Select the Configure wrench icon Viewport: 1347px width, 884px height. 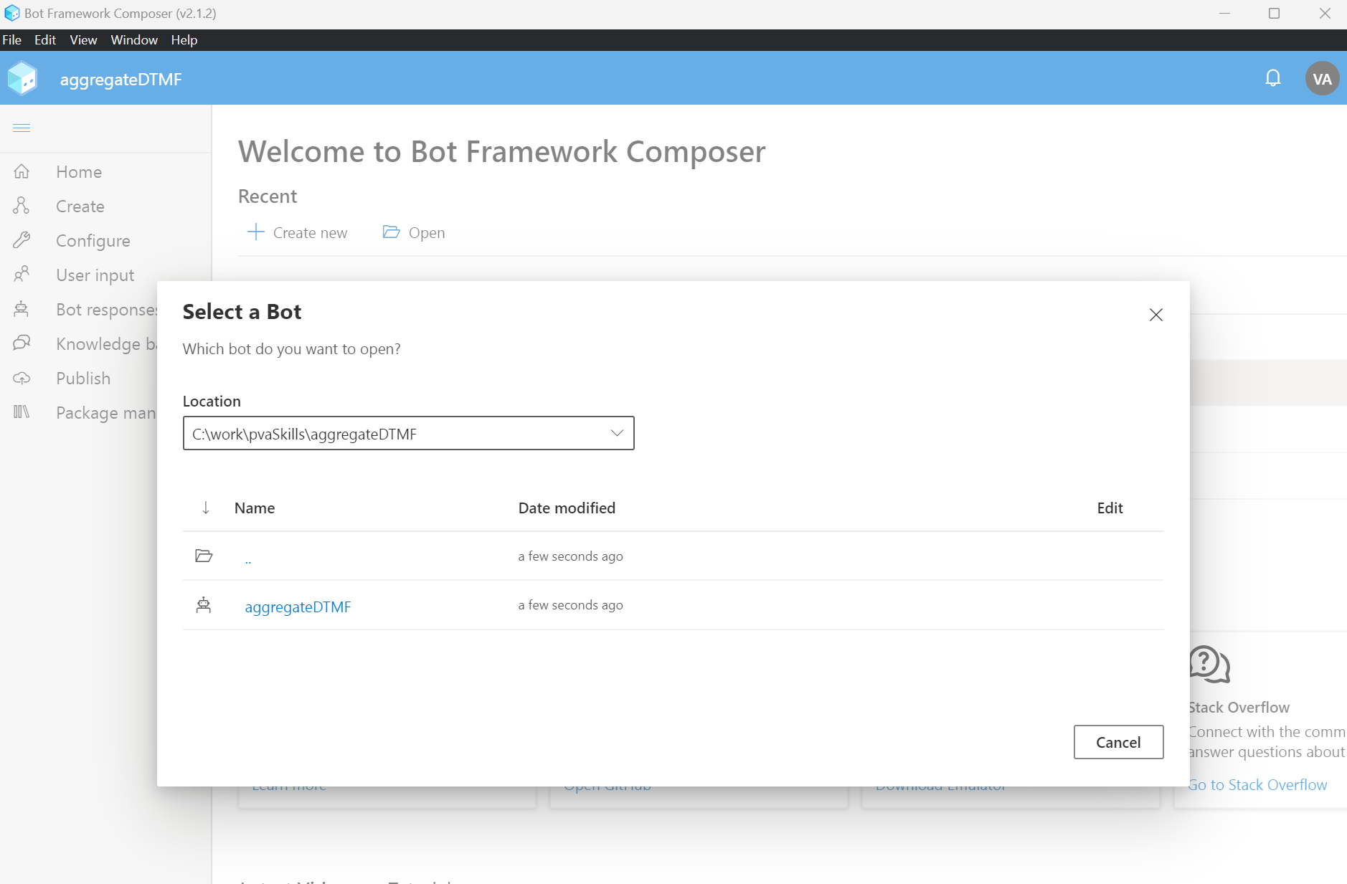(22, 241)
